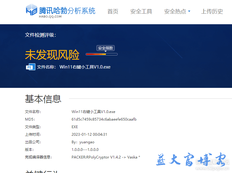Image resolution: width=232 pixels, height=173 pixels.
Task: Click the 出品公司: label
Action: (33, 142)
